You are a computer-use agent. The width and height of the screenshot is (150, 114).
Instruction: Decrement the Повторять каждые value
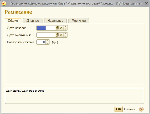click(48, 43)
